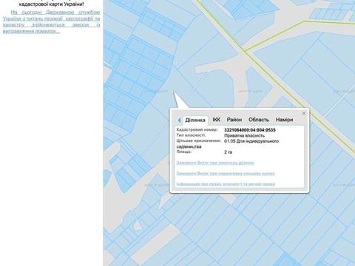Viewport: 355px width, 266px height.
Task: Open the Наміри tab
Action: pyautogui.click(x=284, y=120)
